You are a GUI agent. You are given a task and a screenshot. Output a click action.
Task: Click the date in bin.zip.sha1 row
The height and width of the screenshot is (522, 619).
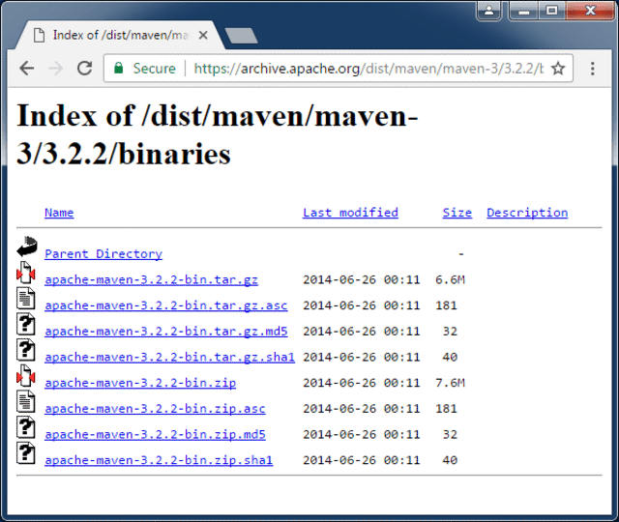361,460
